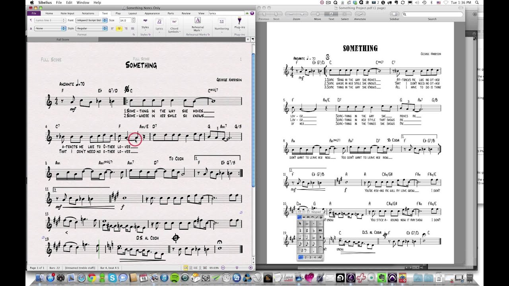This screenshot has width=509, height=286.
Task: Select Move hand tool in Preview
Action: click(317, 14)
